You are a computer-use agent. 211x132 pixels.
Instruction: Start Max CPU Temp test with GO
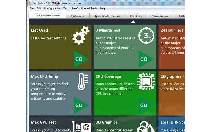tap(81, 105)
